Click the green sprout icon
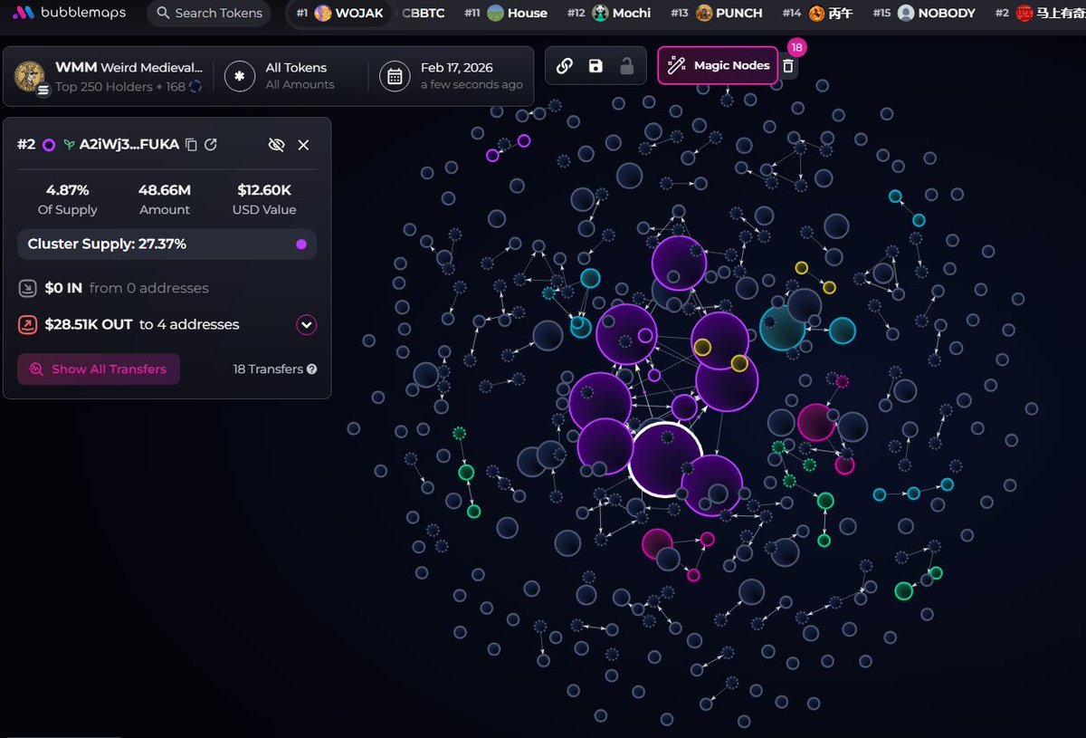Screen dimensions: 1086x738 (x=68, y=145)
